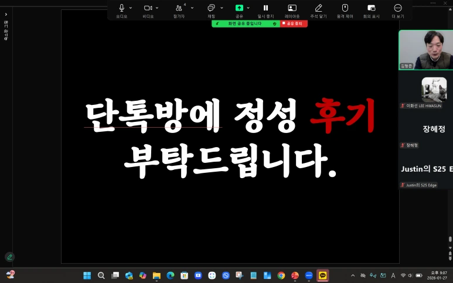Open Task View on the taskbar
This screenshot has width=453, height=283.
tap(115, 275)
